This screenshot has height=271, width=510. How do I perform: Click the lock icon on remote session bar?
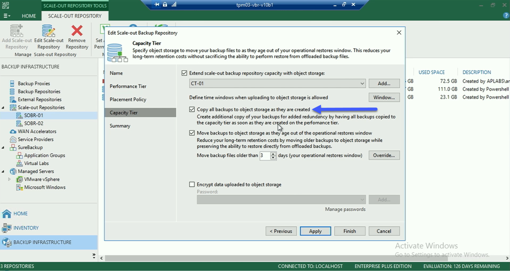pos(165,5)
